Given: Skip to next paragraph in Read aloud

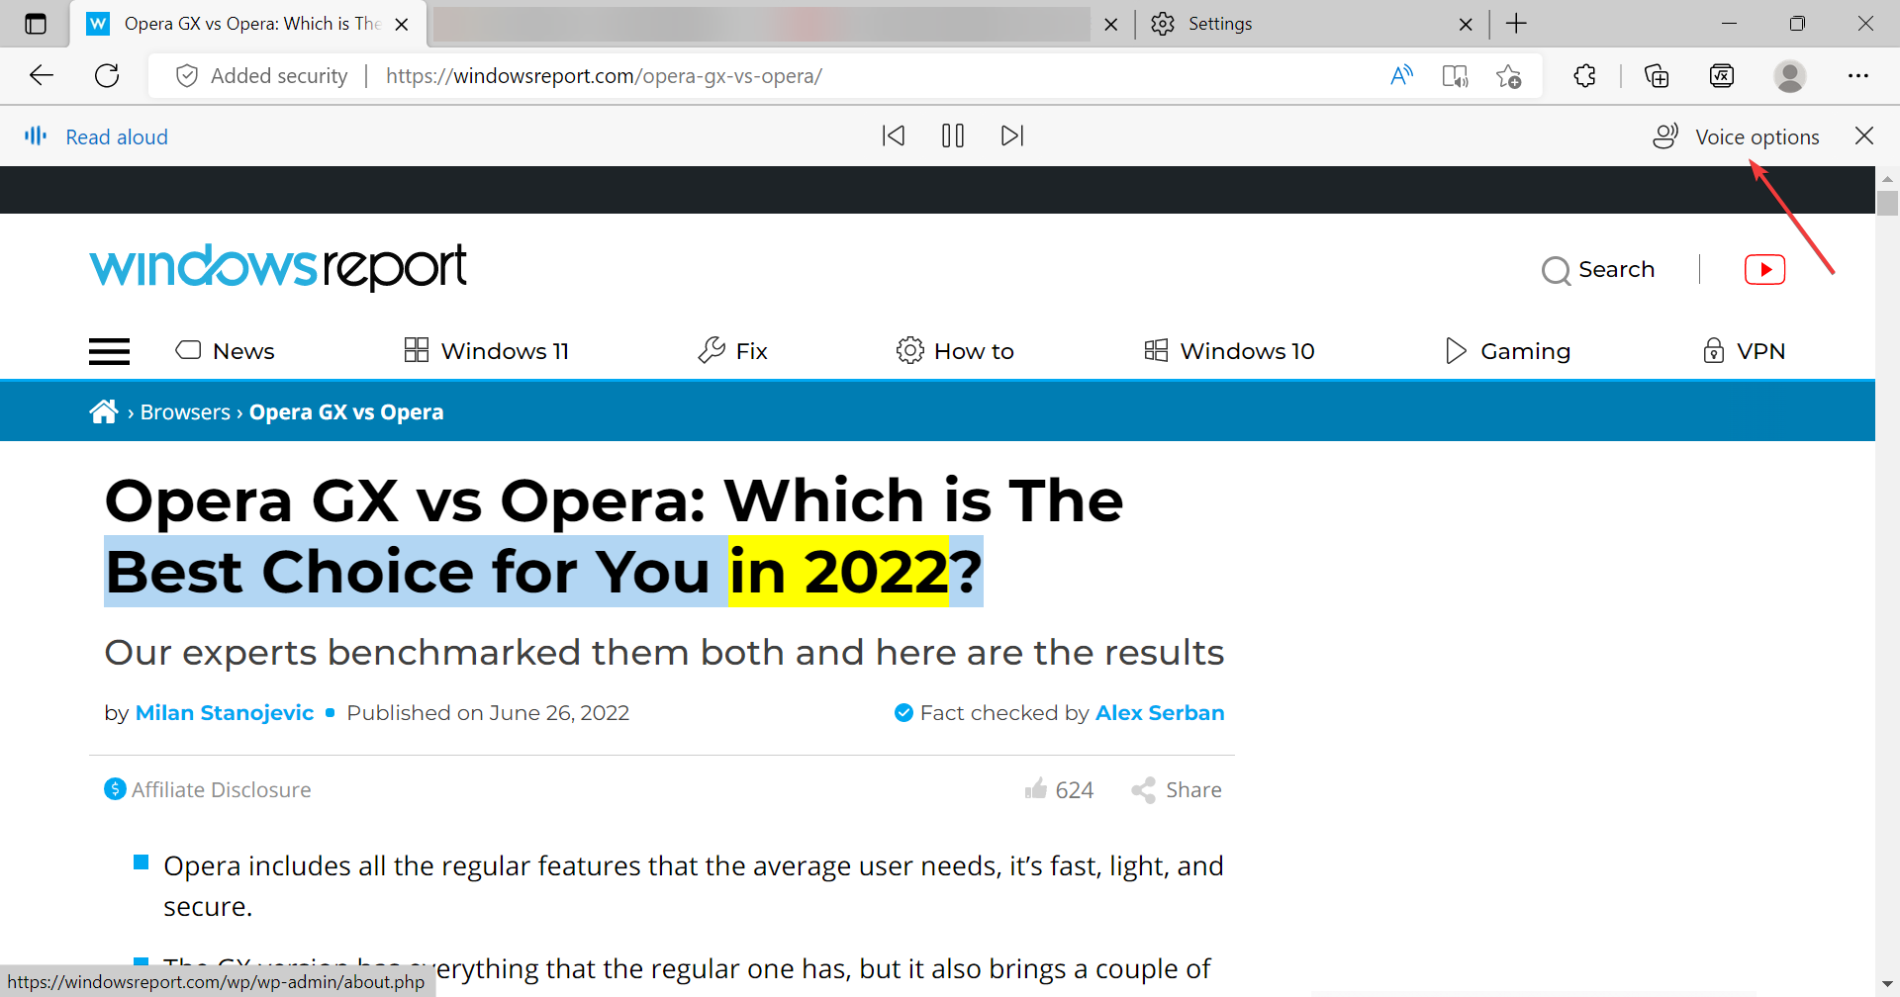Looking at the screenshot, I should coord(1012,136).
